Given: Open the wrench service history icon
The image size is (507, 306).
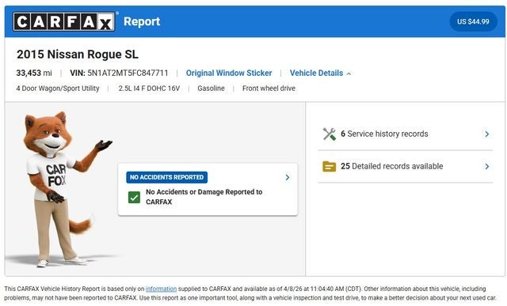Looking at the screenshot, I should [x=330, y=134].
